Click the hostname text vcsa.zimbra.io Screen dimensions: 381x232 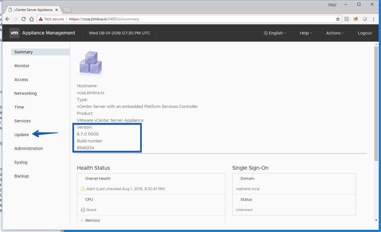tap(90, 93)
